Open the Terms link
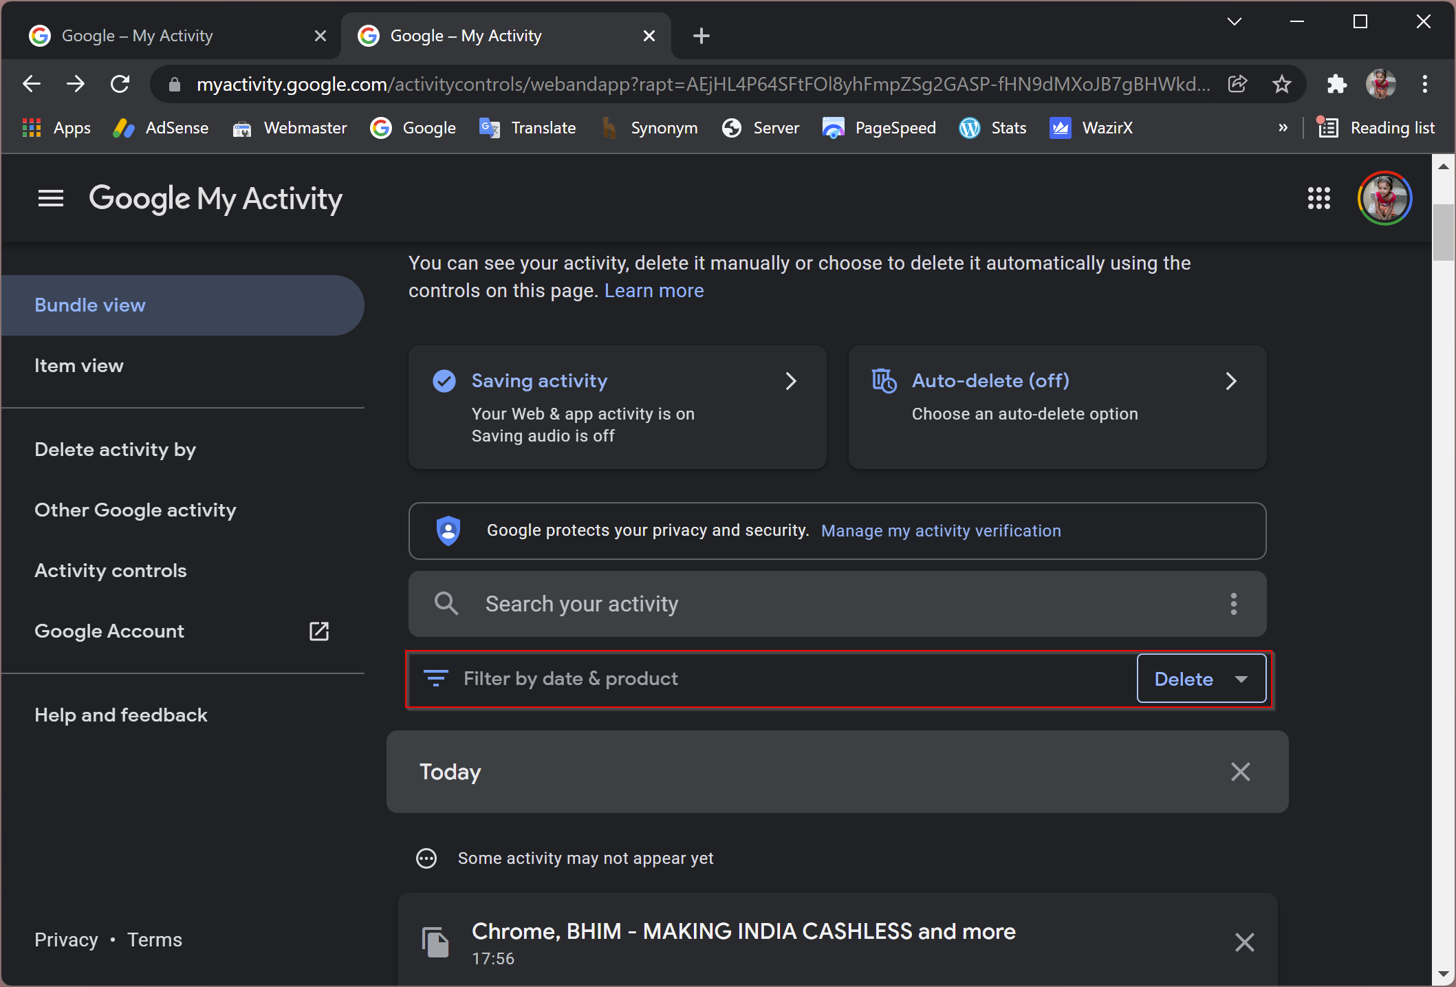 [155, 940]
